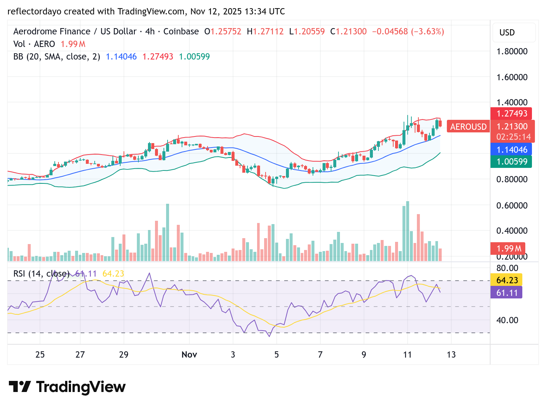Click the TradingView logo at the bottom
Screen dimensions: 546x409
[x=67, y=387]
